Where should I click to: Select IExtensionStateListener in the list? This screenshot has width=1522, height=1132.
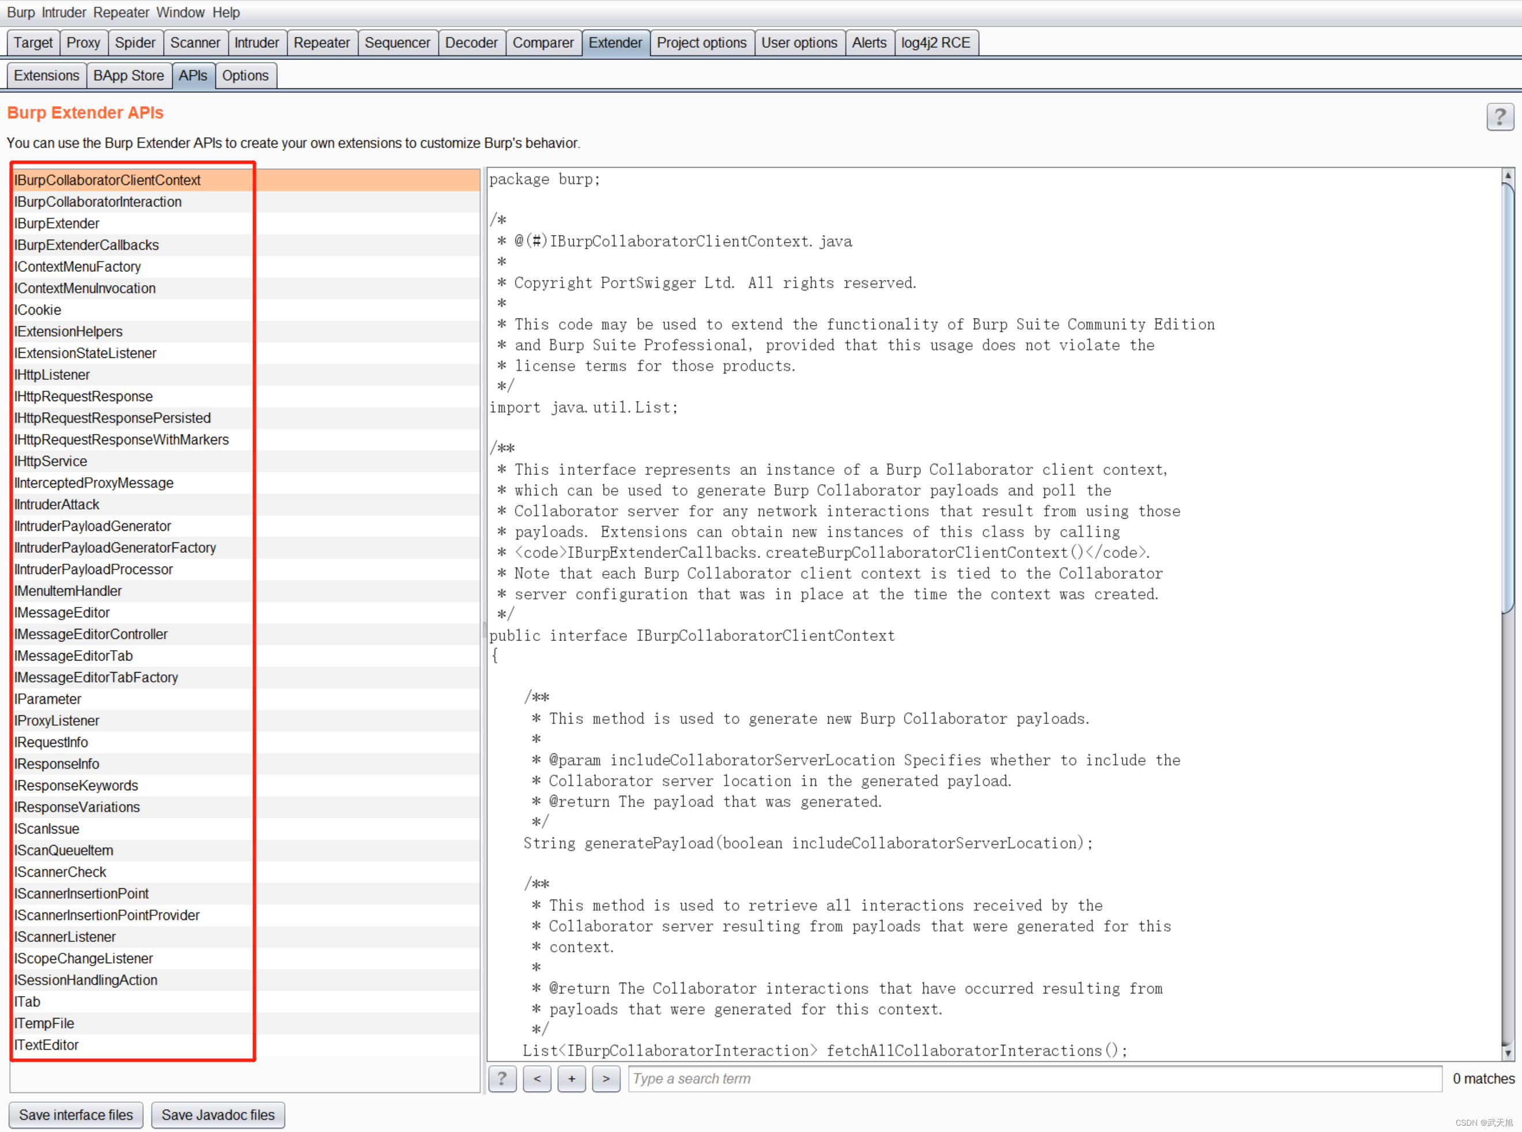point(246,353)
